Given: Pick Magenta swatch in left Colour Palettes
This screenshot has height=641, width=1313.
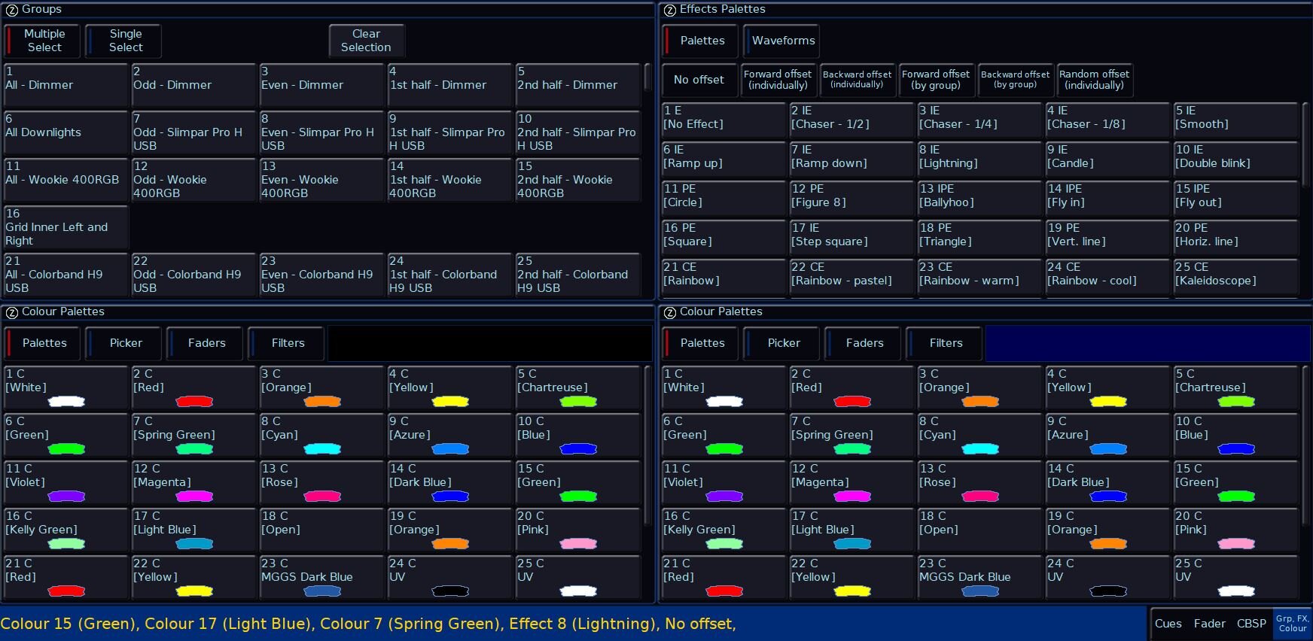Looking at the screenshot, I should click(x=193, y=482).
